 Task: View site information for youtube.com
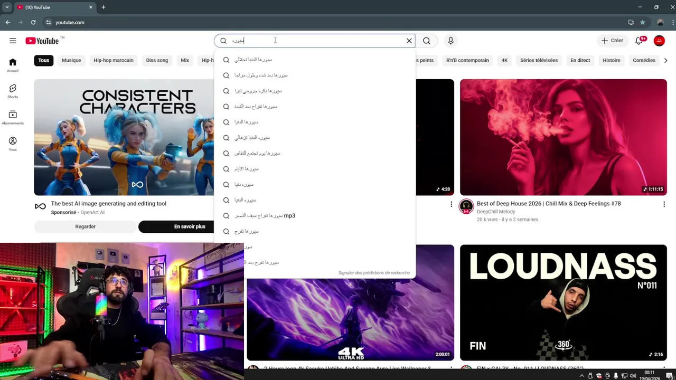pos(49,22)
